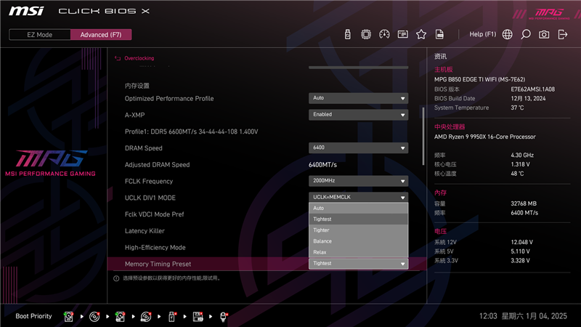The width and height of the screenshot is (581, 327).
Task: Click the USB flash drive icon in toolbar
Action: [x=348, y=34]
